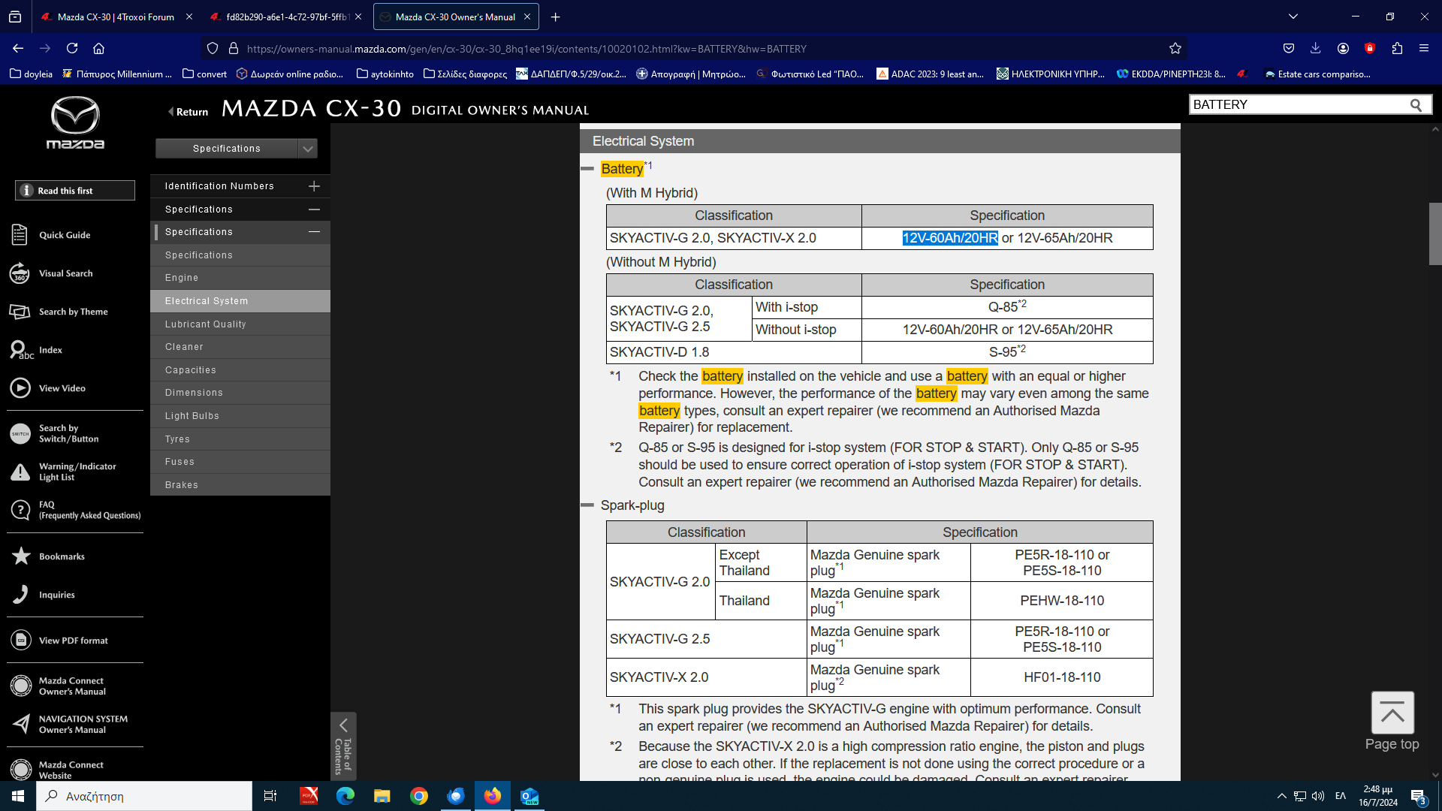Switch to fd82b290-a6e1 tab
1442x811 pixels.
coord(285,17)
